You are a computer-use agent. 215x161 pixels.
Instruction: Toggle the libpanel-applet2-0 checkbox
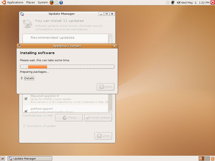pos(26,99)
